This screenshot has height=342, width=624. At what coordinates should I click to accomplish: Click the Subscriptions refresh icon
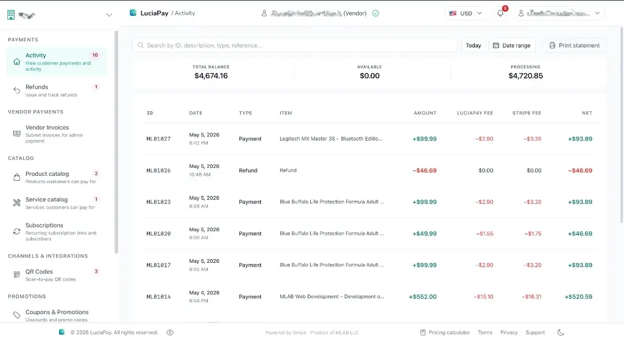coord(16,231)
